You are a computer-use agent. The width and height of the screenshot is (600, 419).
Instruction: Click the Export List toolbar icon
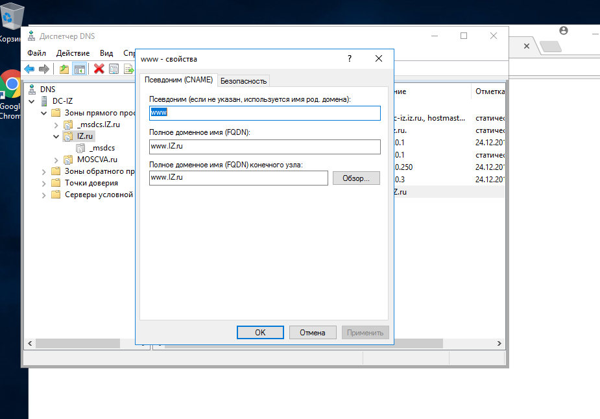129,69
